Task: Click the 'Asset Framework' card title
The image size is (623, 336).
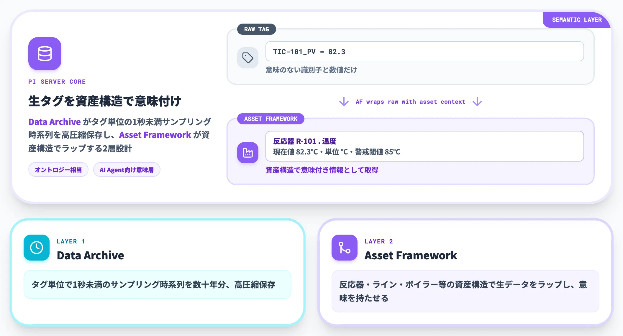Action: point(411,255)
